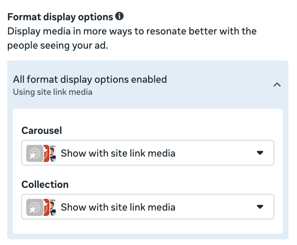This screenshot has width=297, height=245.
Task: Click the info icon next to Format display options
Action: pos(120,16)
